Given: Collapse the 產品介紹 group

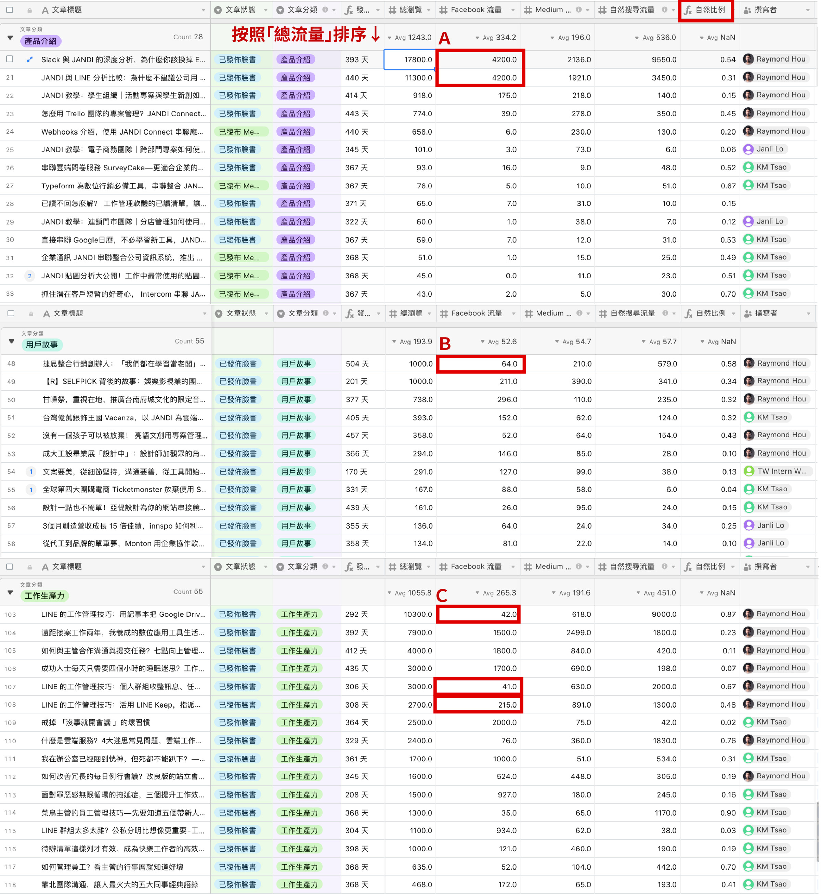Looking at the screenshot, I should pyautogui.click(x=10, y=38).
